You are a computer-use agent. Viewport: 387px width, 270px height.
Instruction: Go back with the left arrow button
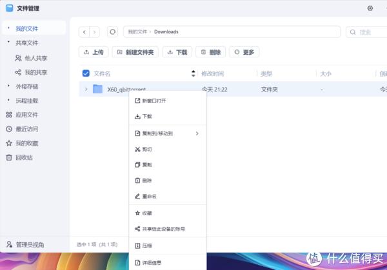coord(84,32)
